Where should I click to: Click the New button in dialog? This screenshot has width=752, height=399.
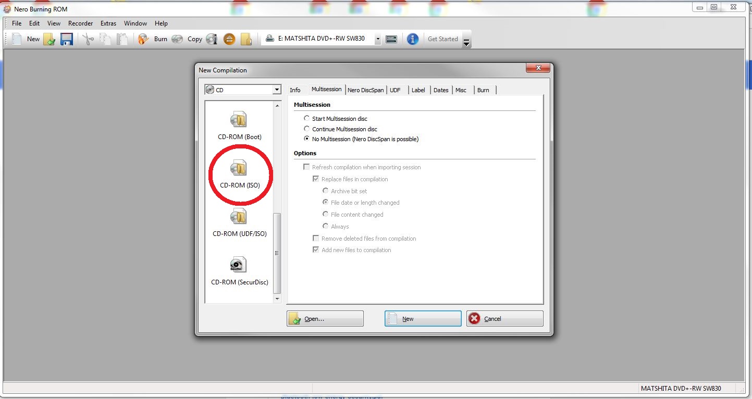pyautogui.click(x=423, y=319)
